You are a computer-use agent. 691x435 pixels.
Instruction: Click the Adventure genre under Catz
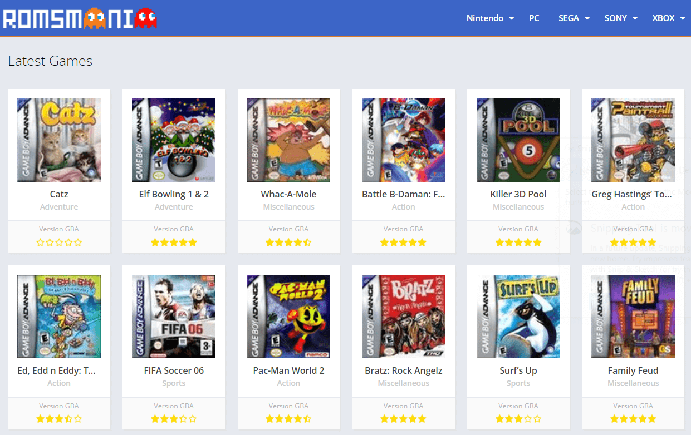[x=59, y=207]
